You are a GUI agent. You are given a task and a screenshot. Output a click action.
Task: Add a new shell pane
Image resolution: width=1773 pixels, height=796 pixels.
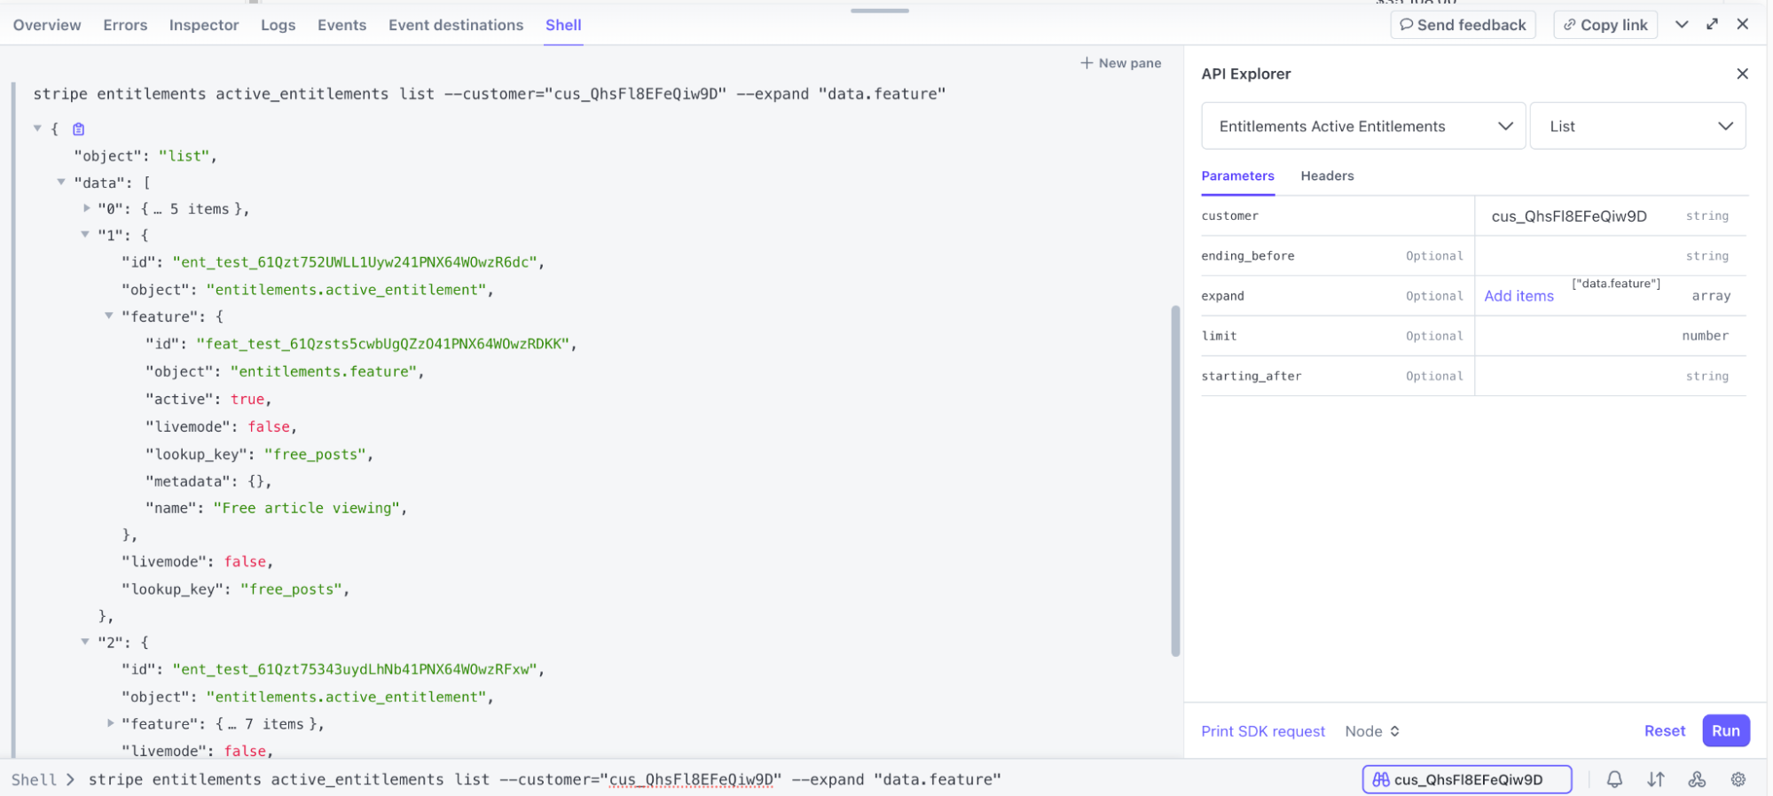1120,63
